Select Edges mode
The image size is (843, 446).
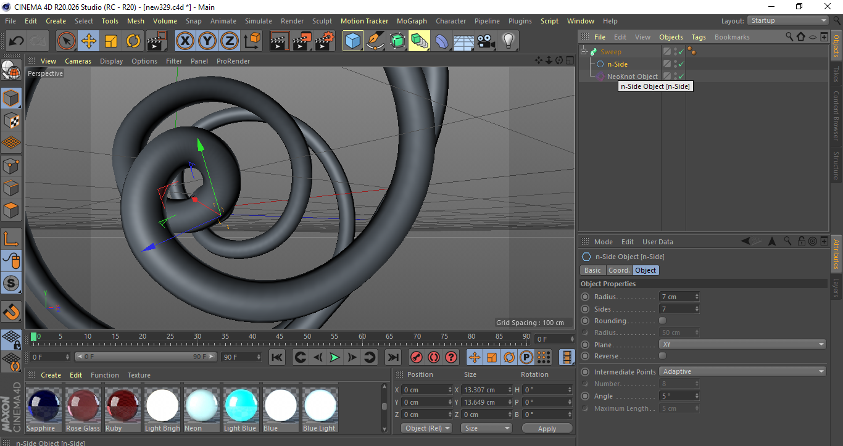coord(11,188)
